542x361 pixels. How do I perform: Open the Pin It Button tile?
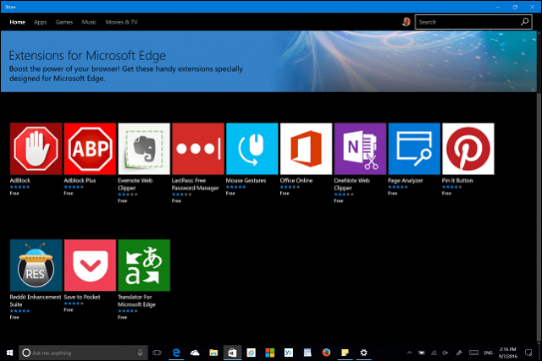tap(468, 149)
